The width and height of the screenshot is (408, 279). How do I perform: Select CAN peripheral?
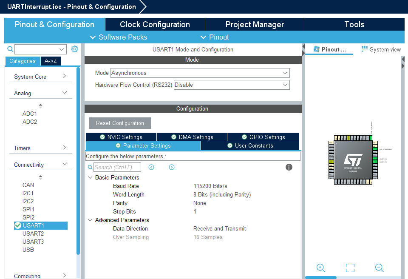(x=28, y=185)
